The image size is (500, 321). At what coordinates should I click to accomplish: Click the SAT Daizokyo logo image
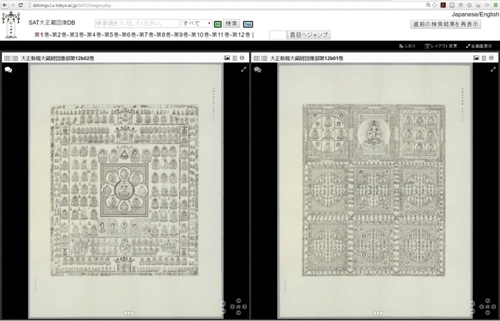11,24
